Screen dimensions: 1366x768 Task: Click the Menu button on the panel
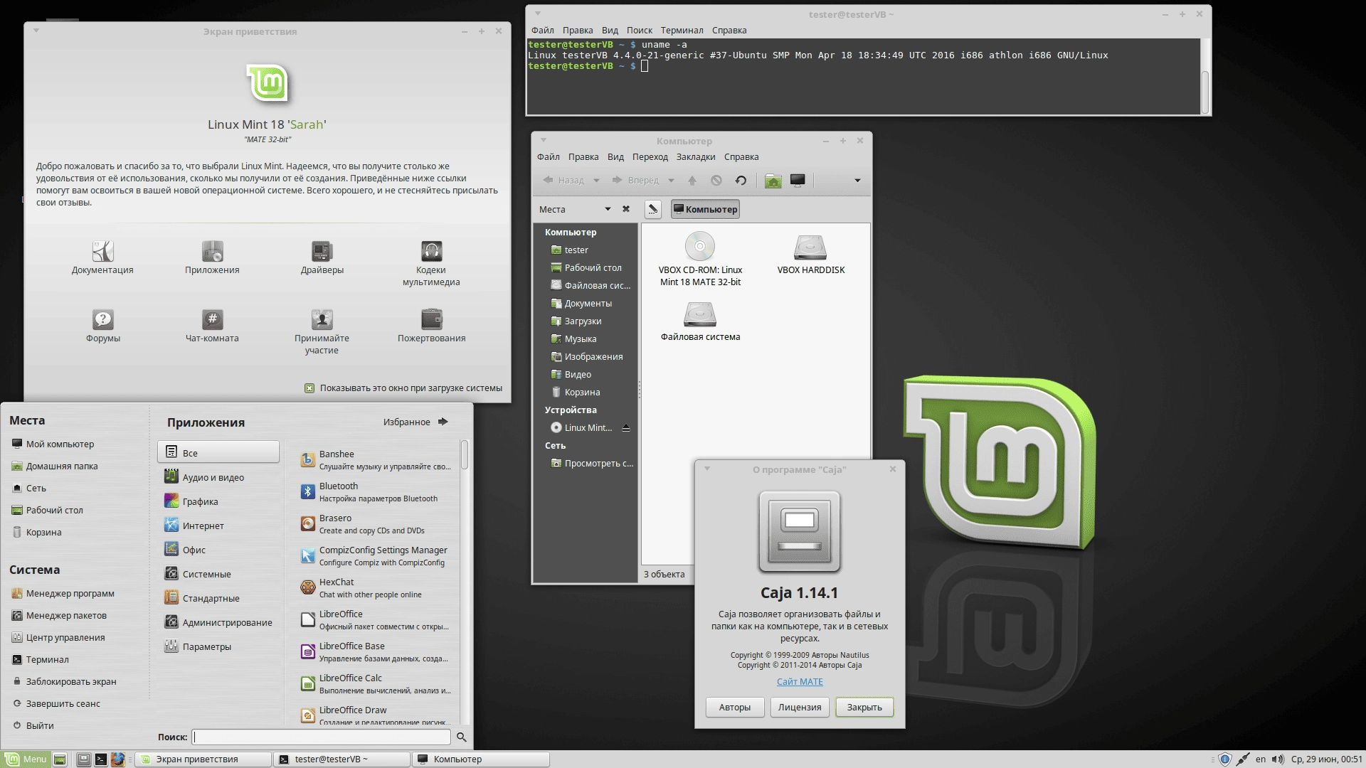click(26, 759)
